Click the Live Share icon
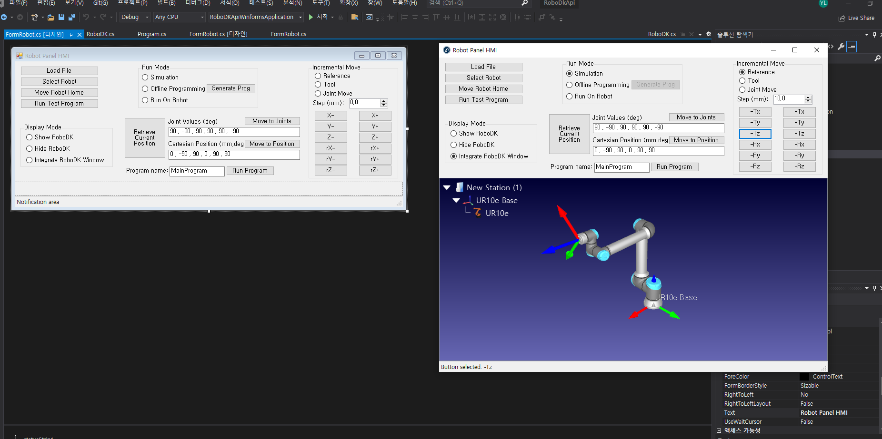 tap(842, 18)
